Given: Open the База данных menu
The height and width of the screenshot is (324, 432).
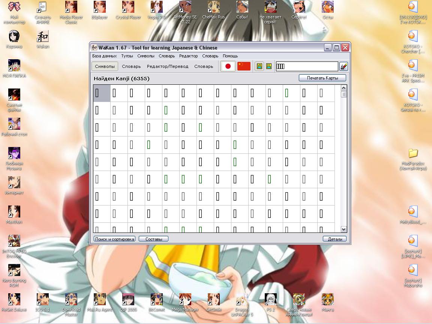Looking at the screenshot, I should click(x=104, y=56).
